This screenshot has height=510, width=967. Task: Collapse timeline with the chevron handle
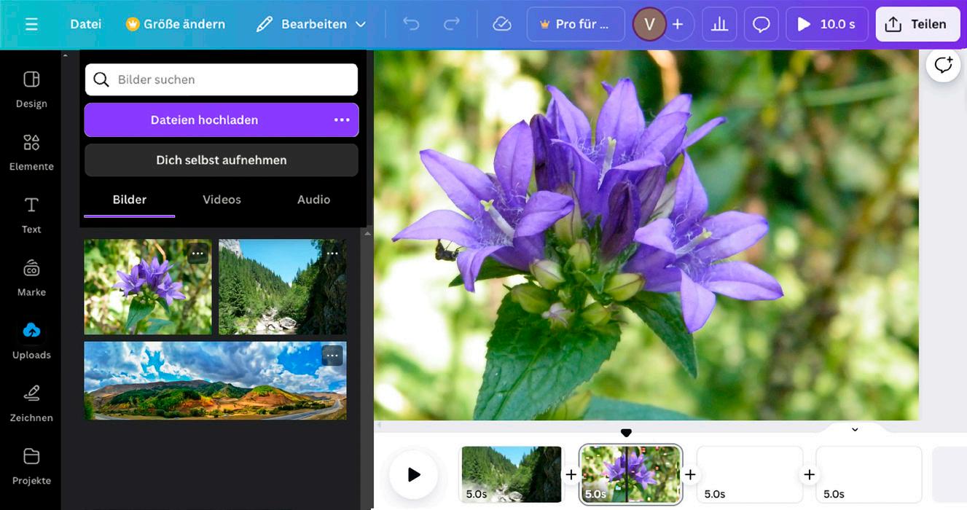[x=855, y=429]
